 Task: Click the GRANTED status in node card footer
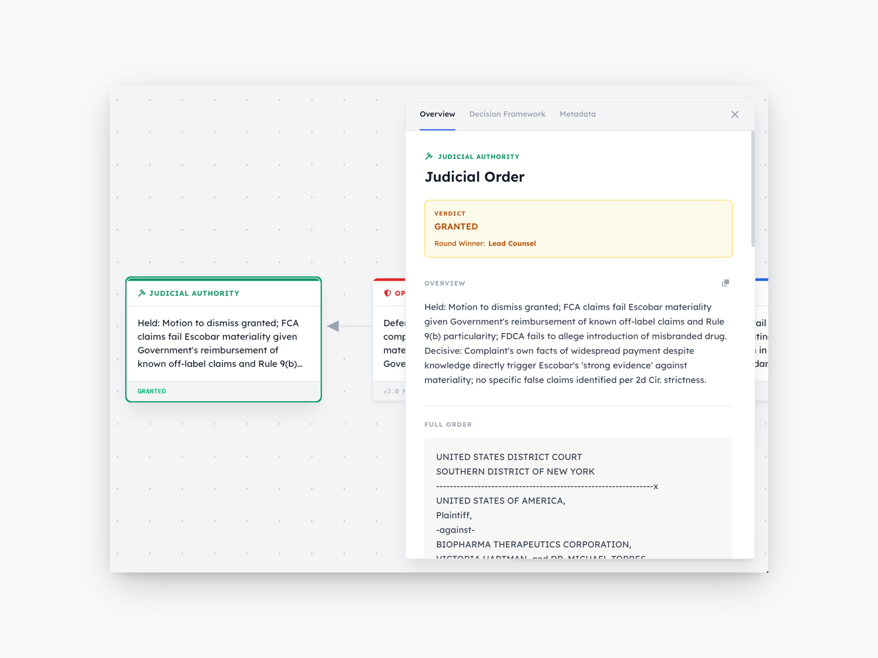pos(151,391)
